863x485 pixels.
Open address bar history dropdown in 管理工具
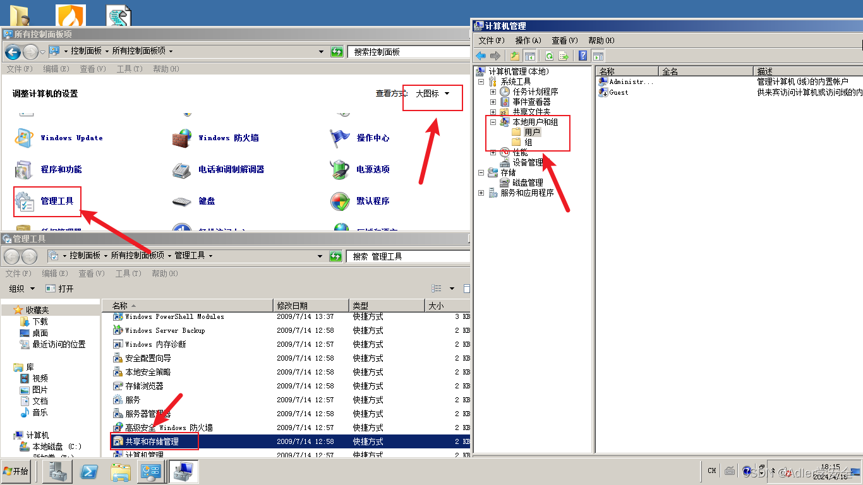tap(320, 256)
